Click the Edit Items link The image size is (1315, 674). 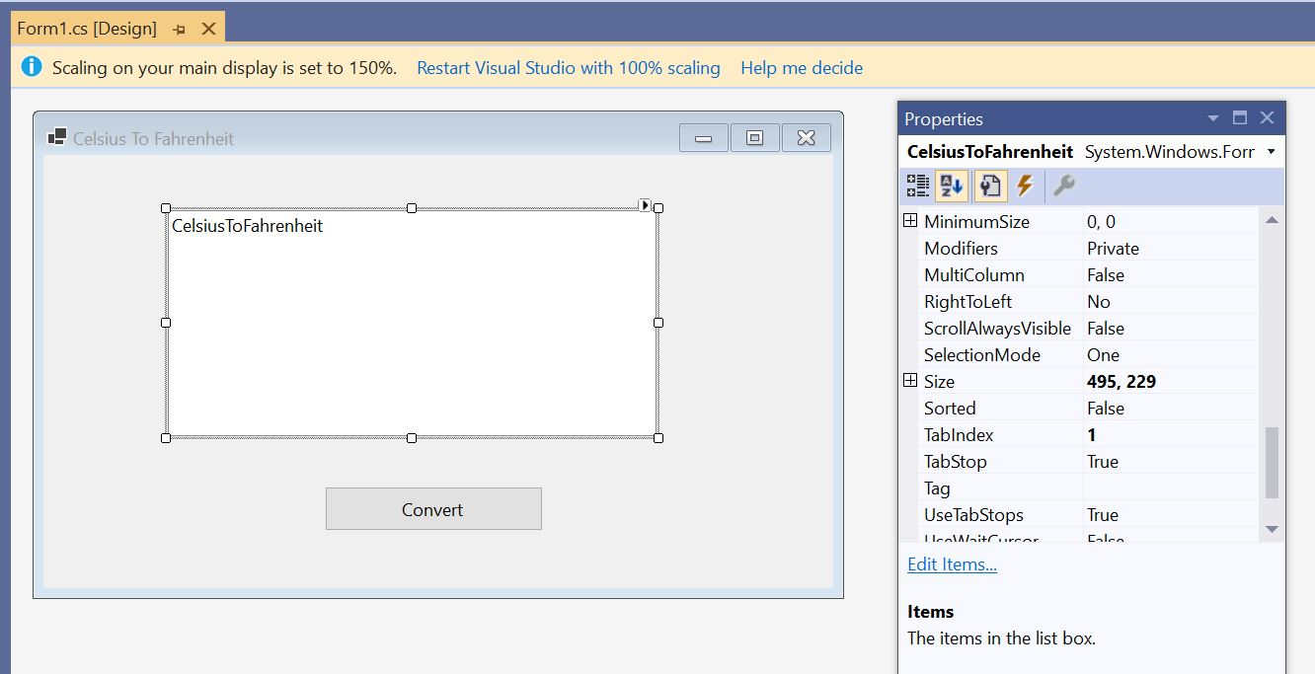(x=951, y=564)
